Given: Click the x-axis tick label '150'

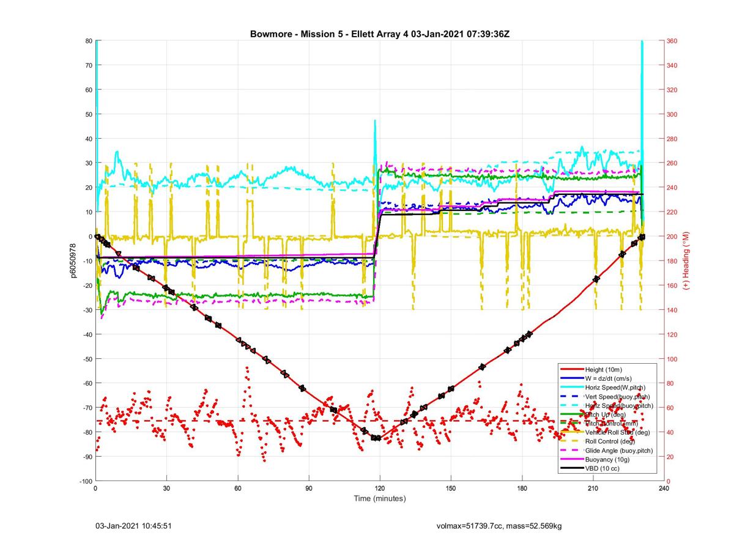Looking at the screenshot, I should click(x=451, y=489).
